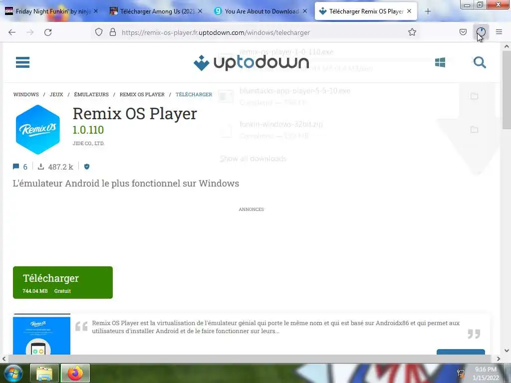
Task: Click the vertical scrollbar thumb
Action: 507,90
